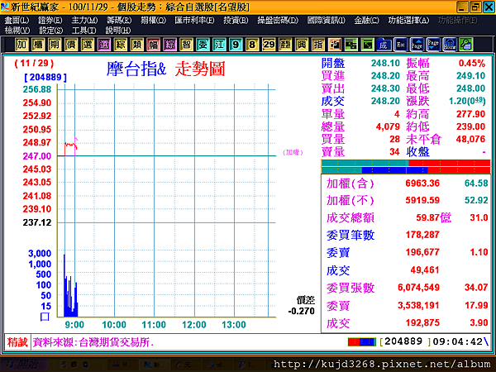Viewport: 496px width, 372px height.
Task: Click the 興 toolbar button
Action: [x=302, y=45]
